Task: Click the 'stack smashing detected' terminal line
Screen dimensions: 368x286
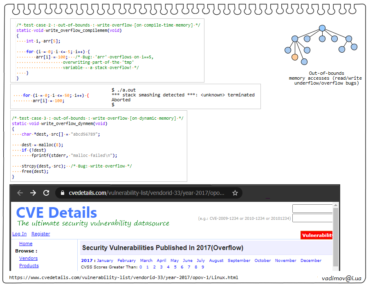Action: [183, 95]
